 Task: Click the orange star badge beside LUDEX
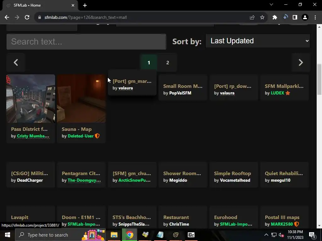click(x=288, y=93)
